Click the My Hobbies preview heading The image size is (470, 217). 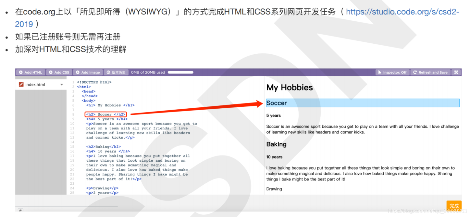click(290, 87)
